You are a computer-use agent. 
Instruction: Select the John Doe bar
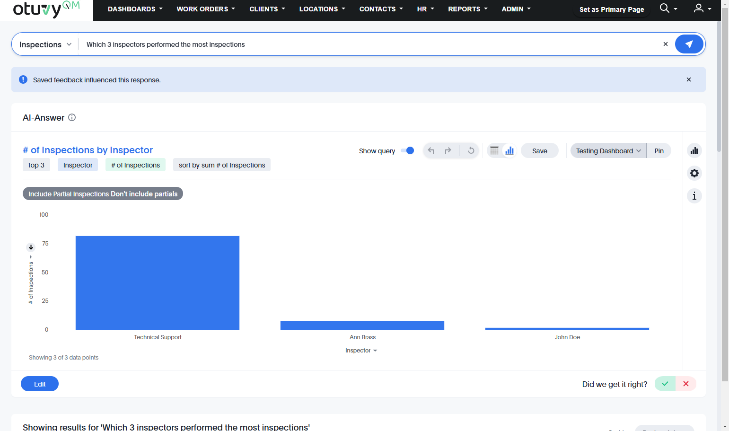click(x=567, y=328)
